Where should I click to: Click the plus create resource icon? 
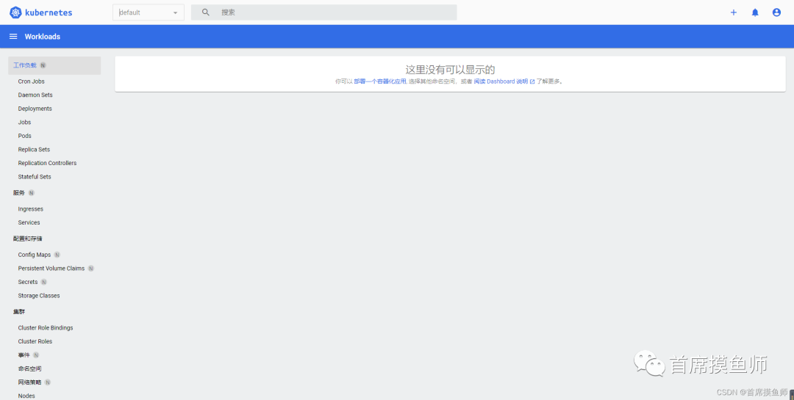[x=733, y=12]
